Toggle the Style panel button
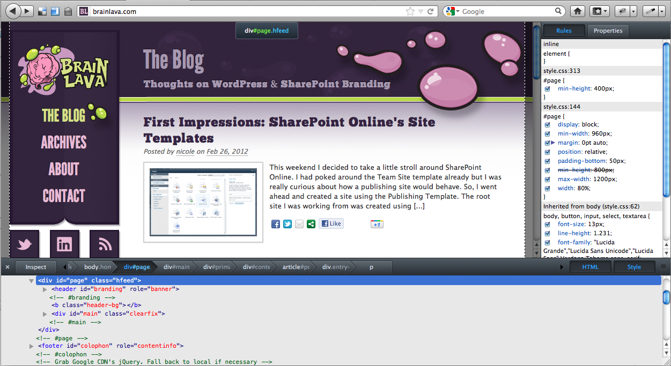 (x=634, y=267)
